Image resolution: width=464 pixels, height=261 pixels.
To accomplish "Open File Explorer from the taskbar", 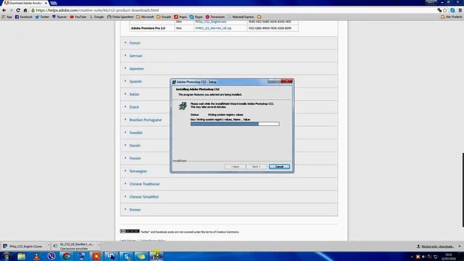I will [x=21, y=256].
